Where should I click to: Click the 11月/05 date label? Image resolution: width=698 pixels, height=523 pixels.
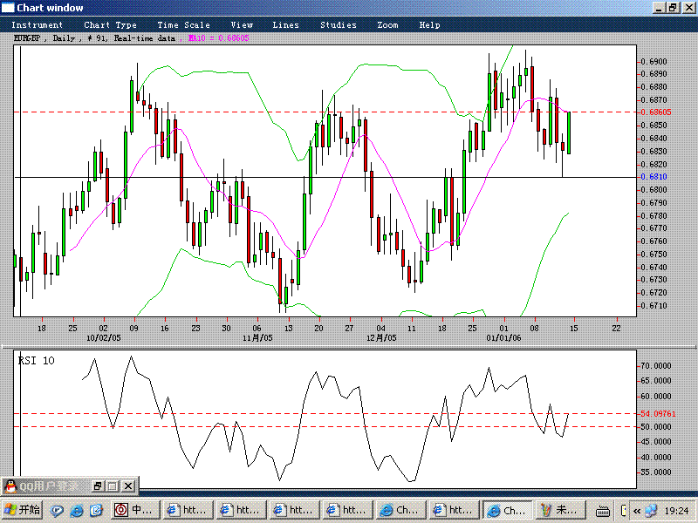[x=257, y=338]
